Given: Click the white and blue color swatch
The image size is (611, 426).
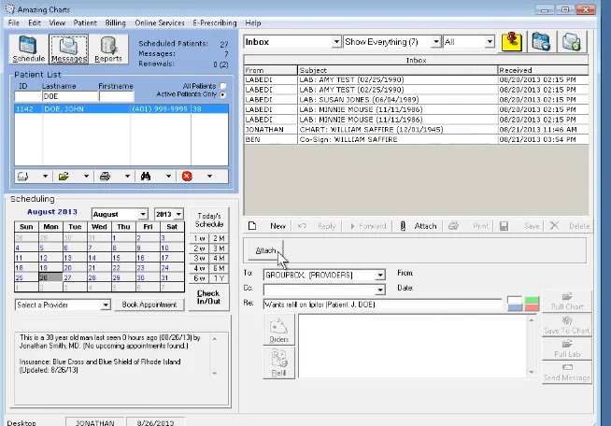Looking at the screenshot, I should (x=515, y=304).
